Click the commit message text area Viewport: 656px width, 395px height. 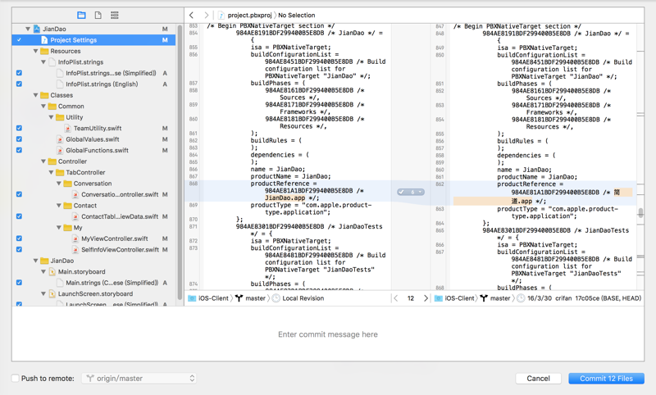tap(328, 334)
